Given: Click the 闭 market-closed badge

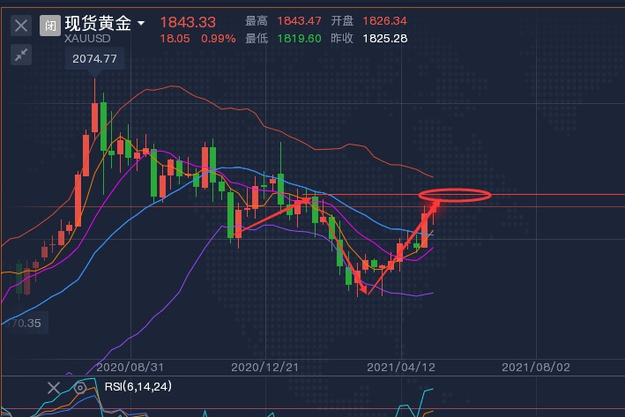Looking at the screenshot, I should click(49, 26).
